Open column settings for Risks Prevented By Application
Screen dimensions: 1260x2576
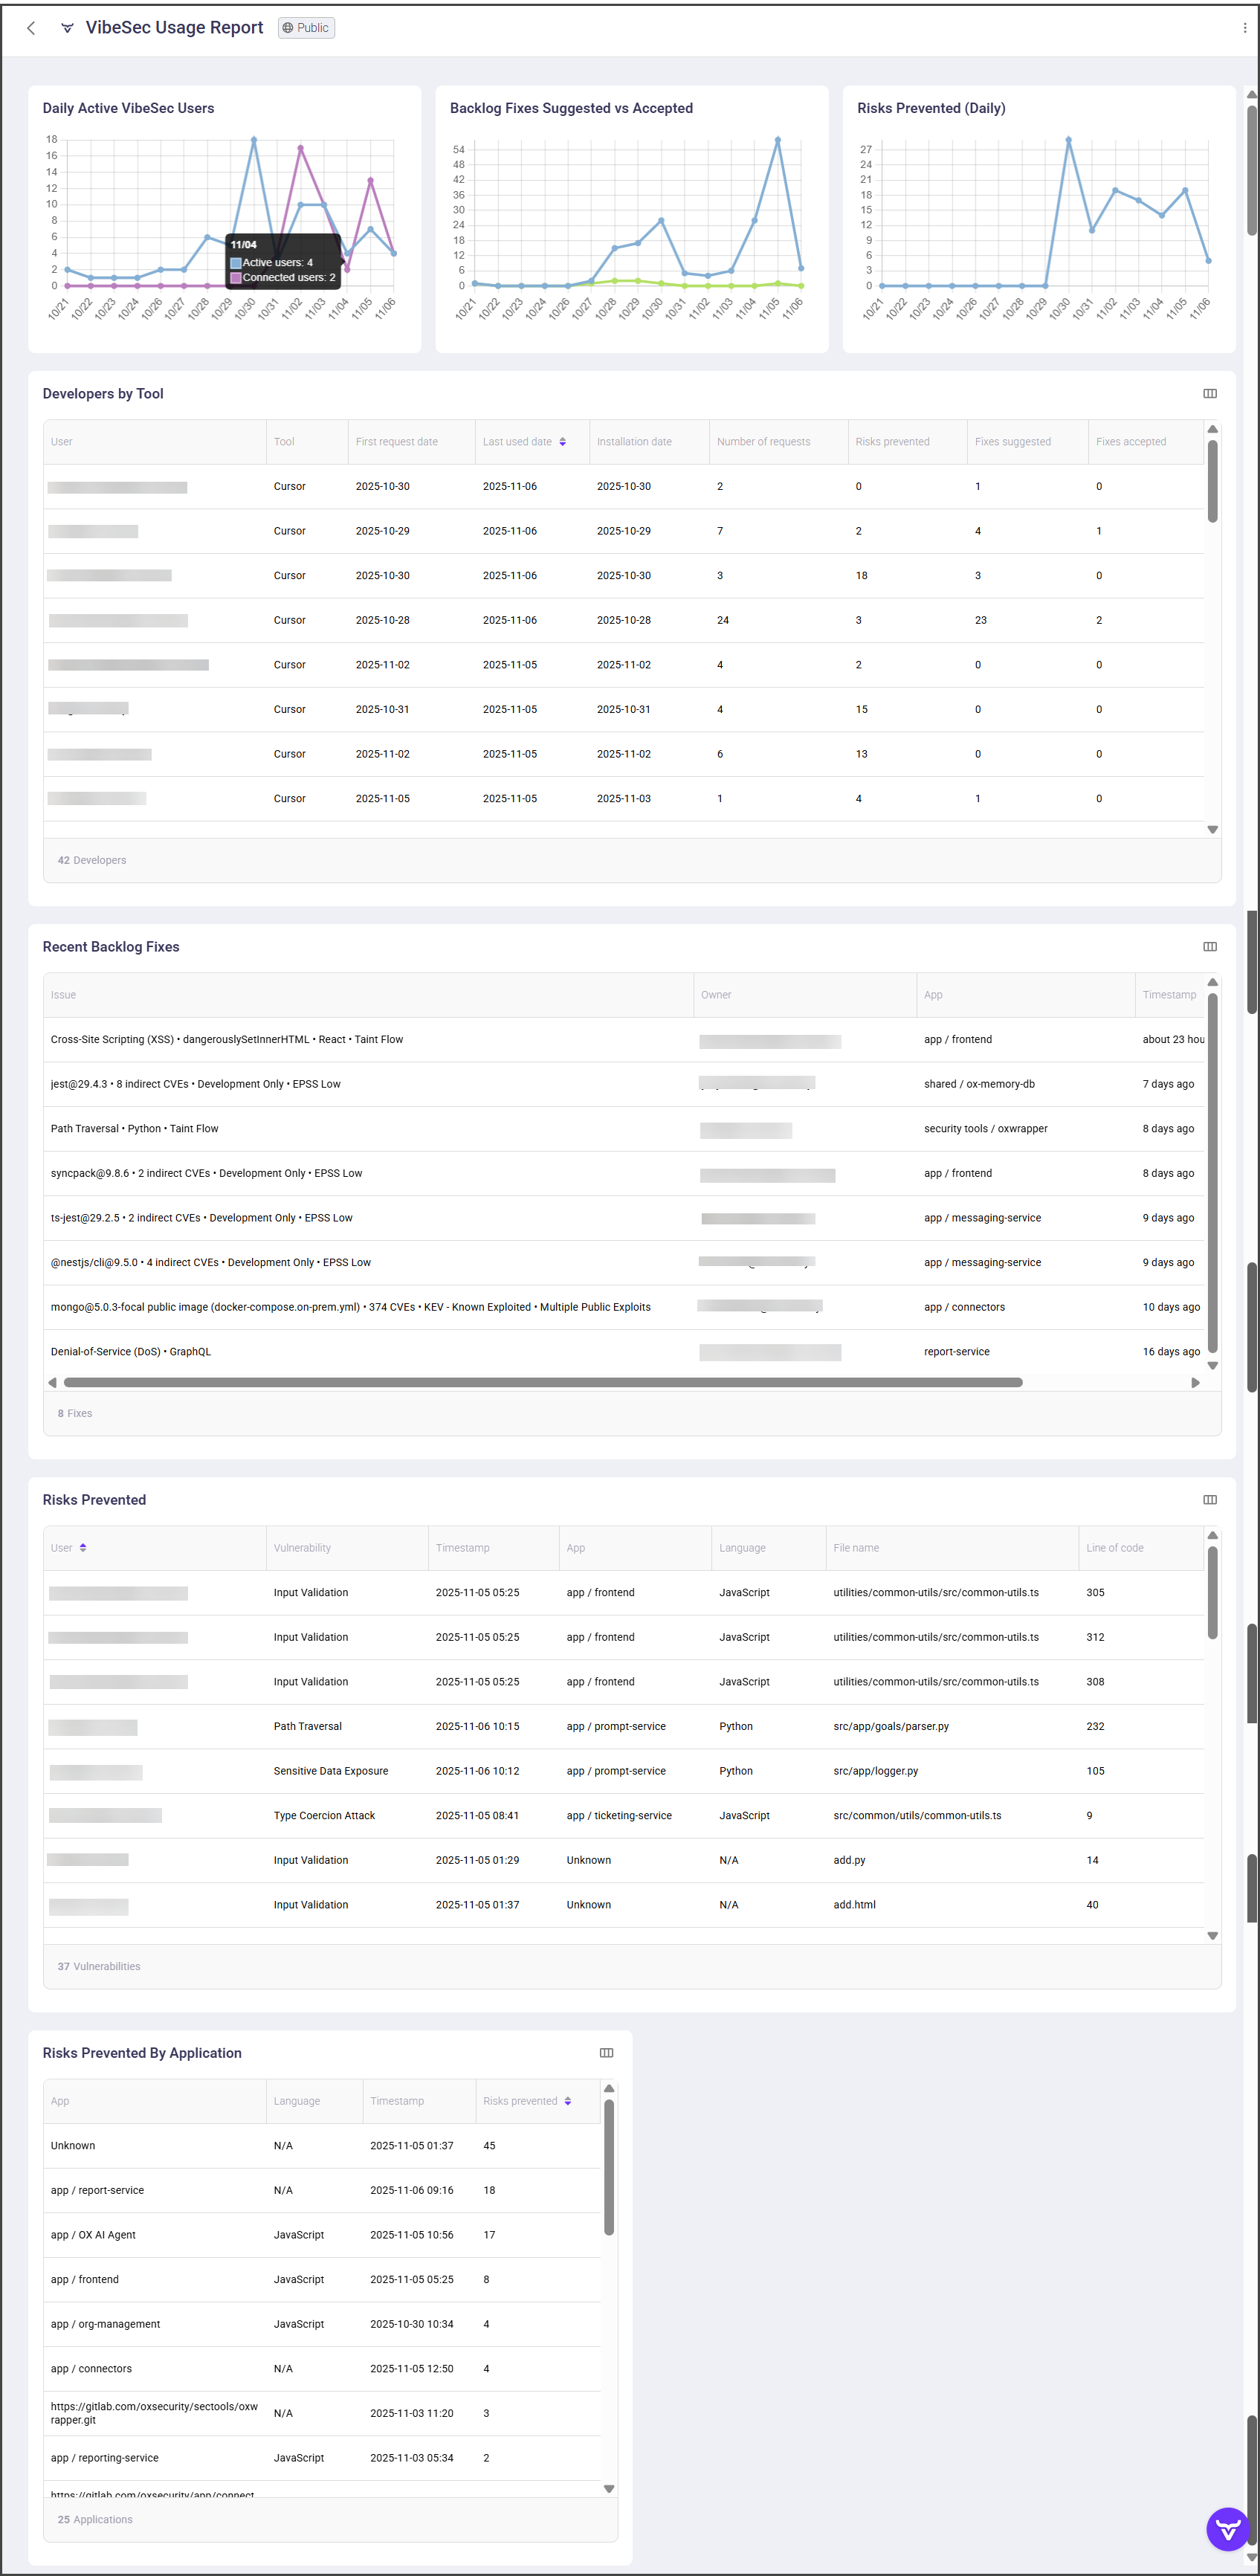coord(605,2053)
